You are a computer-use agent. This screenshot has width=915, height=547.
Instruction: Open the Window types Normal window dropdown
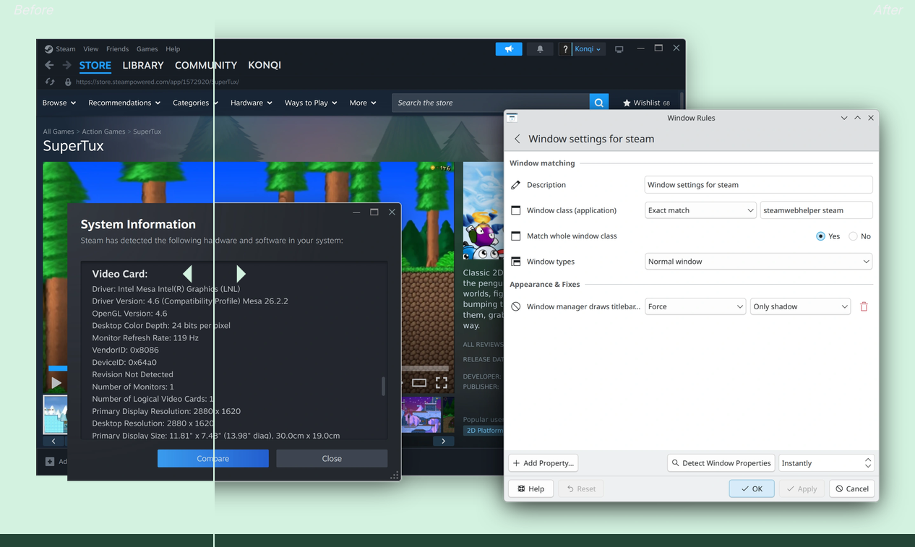click(758, 262)
